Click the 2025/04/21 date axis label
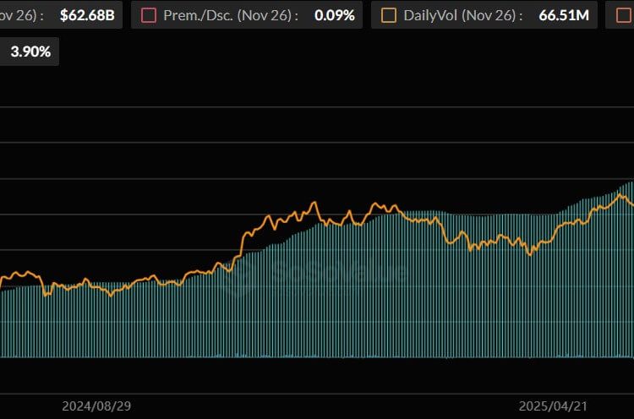Viewport: 634px width, 419px height. pos(554,406)
